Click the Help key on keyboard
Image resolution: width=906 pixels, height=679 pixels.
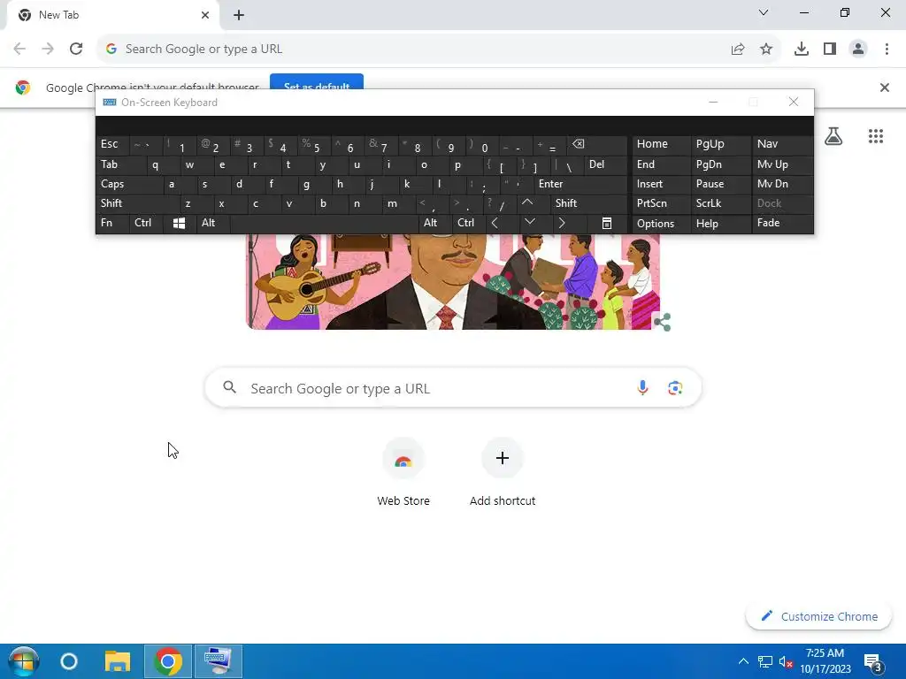[x=720, y=223]
